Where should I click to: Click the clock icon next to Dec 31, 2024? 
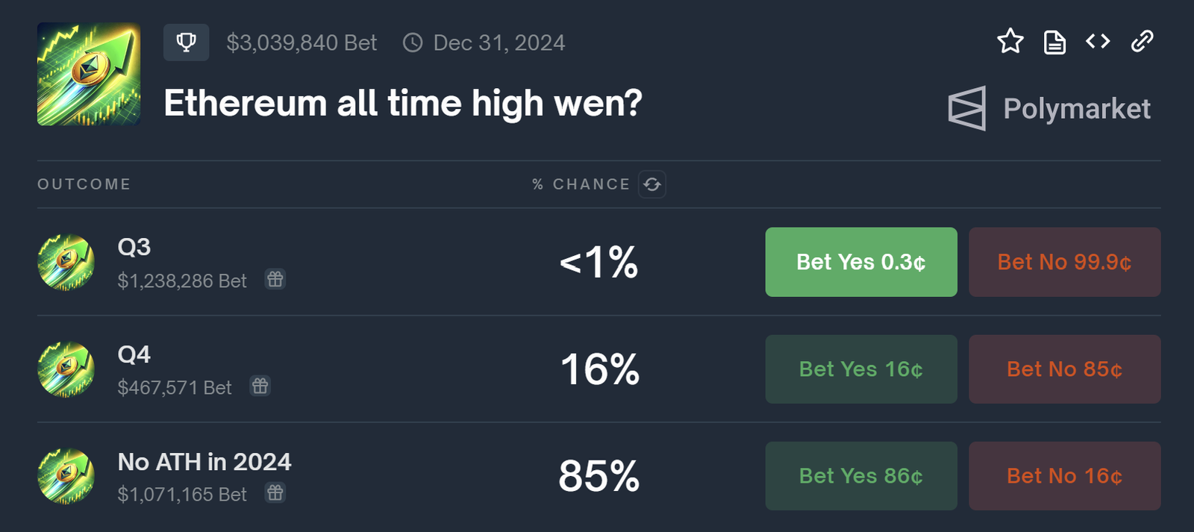(413, 43)
